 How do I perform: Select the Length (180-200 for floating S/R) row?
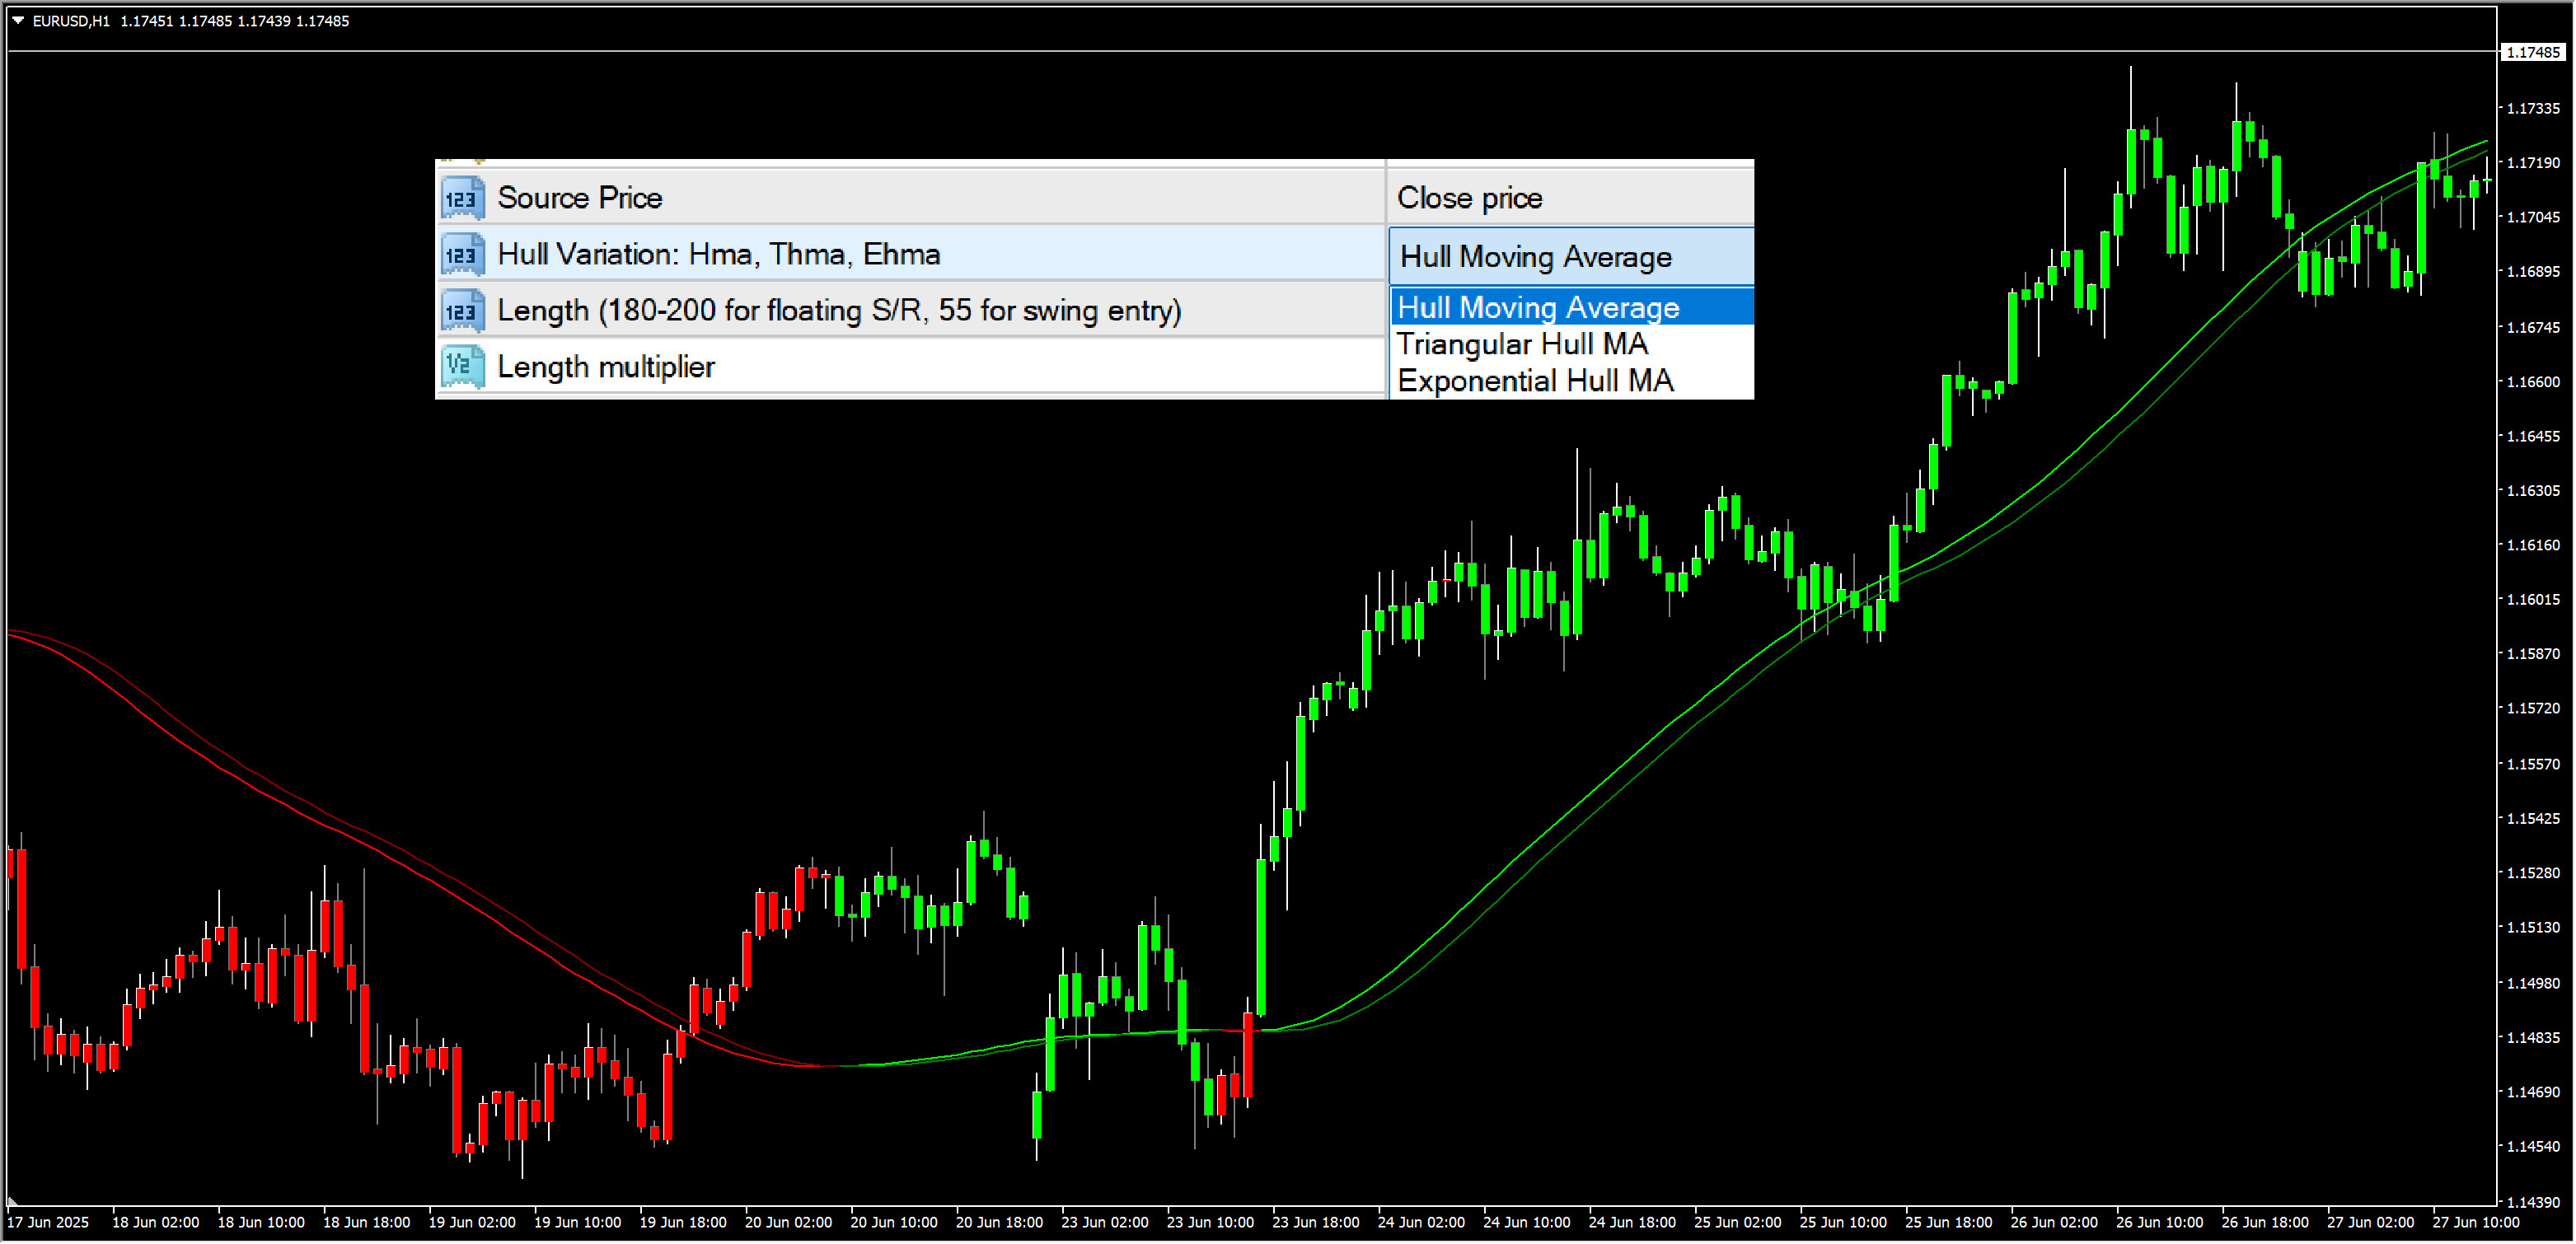point(911,311)
